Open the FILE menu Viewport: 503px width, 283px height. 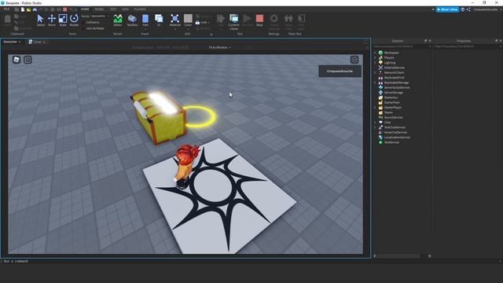[6, 9]
